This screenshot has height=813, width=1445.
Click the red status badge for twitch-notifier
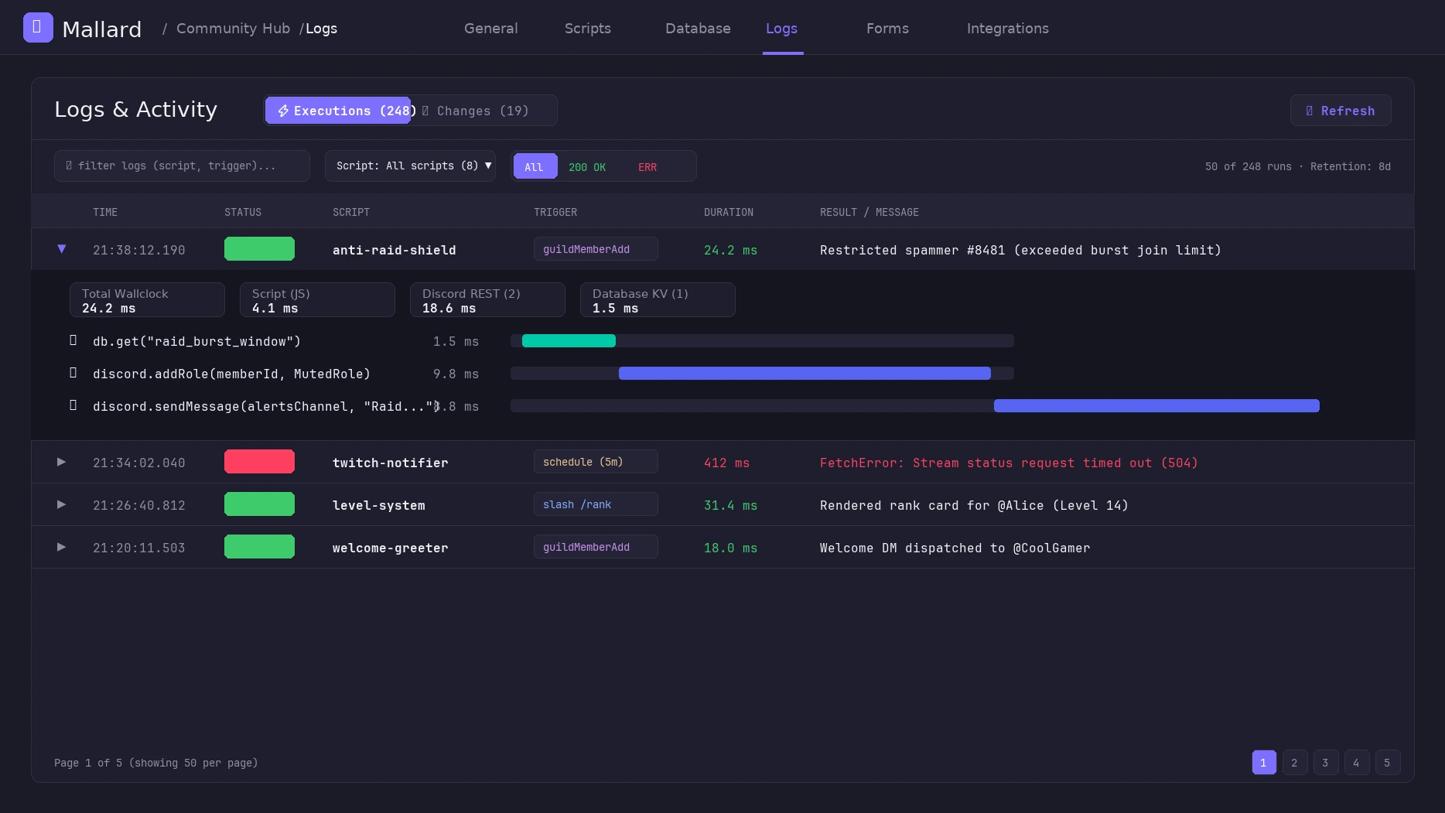(259, 461)
